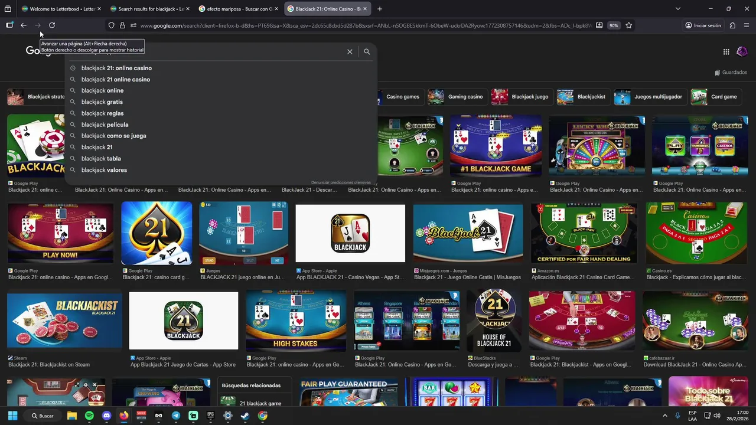The height and width of the screenshot is (425, 756).
Task: Open Certified for Fair Hand Dealing image
Action: [584, 233]
